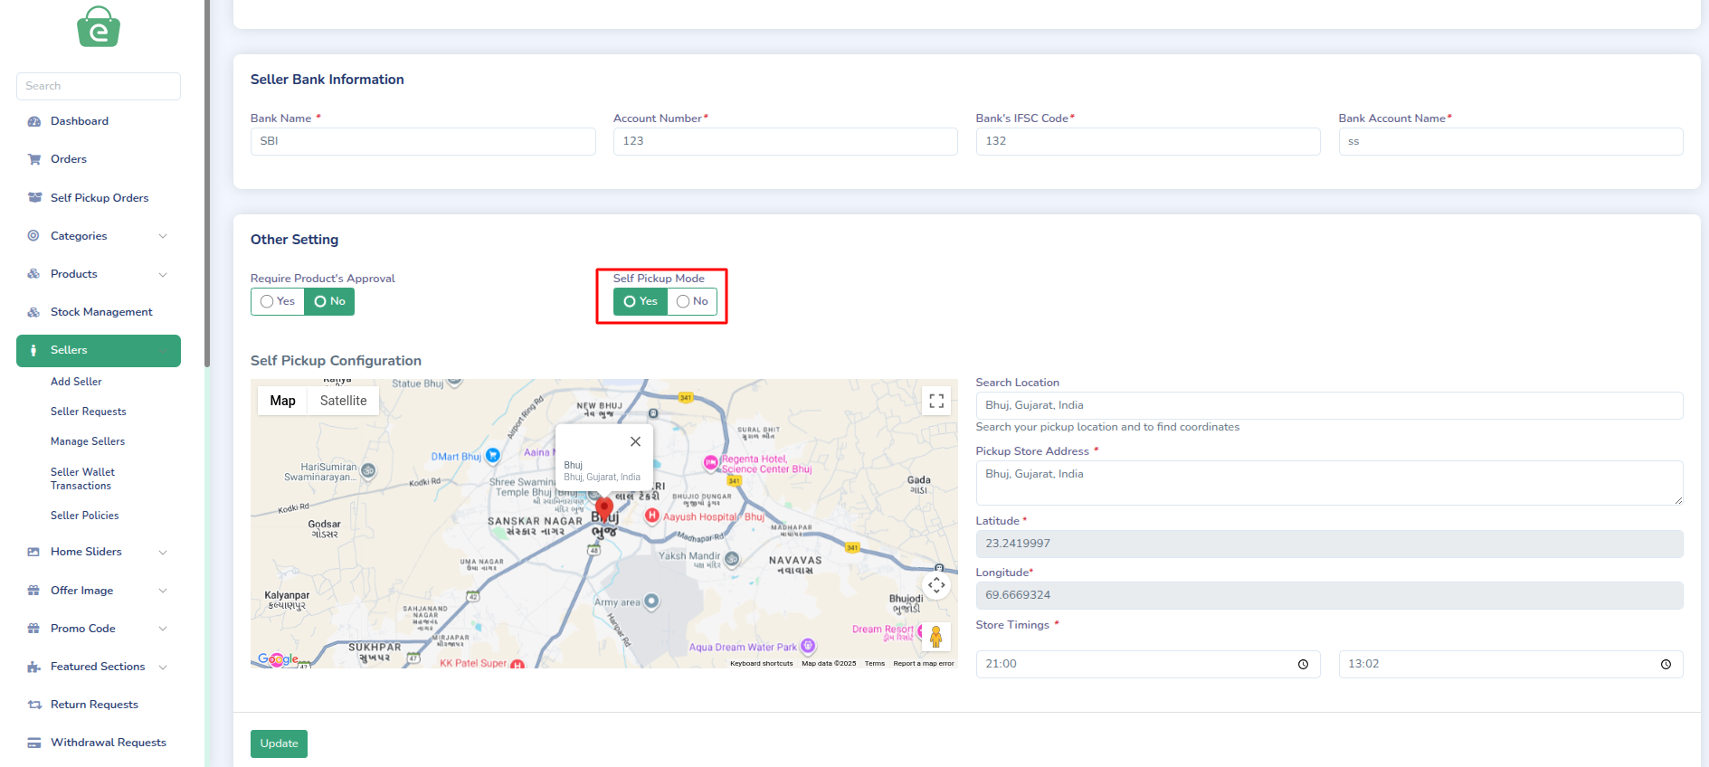Screen dimensions: 1709x767
Task: Expand the Home Sliders menu chevron
Action: [163, 552]
